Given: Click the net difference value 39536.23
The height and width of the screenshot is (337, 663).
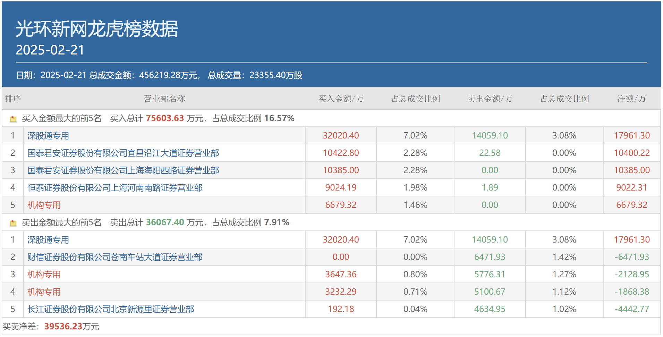Looking at the screenshot, I should (x=63, y=327).
